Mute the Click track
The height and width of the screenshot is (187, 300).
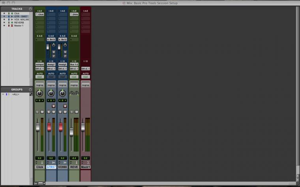click(x=42, y=112)
